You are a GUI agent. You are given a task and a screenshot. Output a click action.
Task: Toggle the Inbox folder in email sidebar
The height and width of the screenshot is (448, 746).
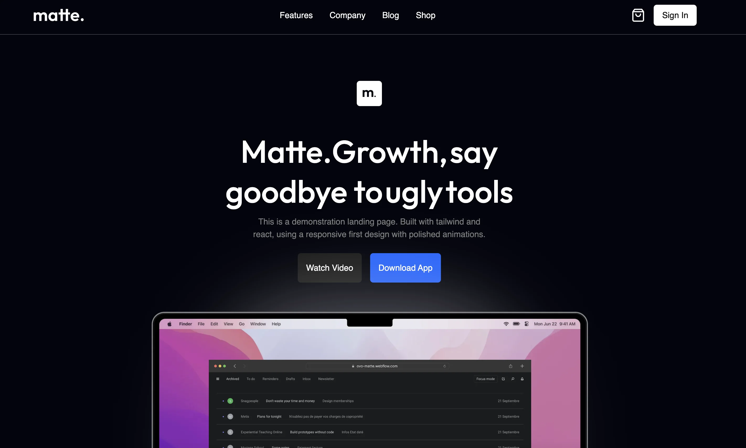(x=306, y=379)
